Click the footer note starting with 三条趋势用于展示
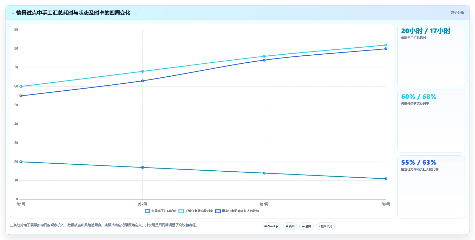The height and width of the screenshot is (240, 475). point(104,225)
